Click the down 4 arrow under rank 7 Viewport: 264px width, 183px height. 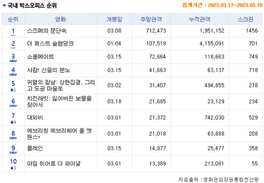click(x=13, y=122)
